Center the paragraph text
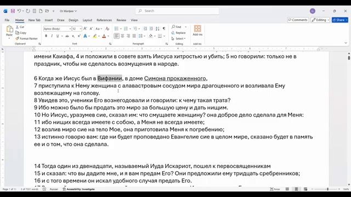Image resolution: width=351 pixels, height=197 pixels. point(122,36)
